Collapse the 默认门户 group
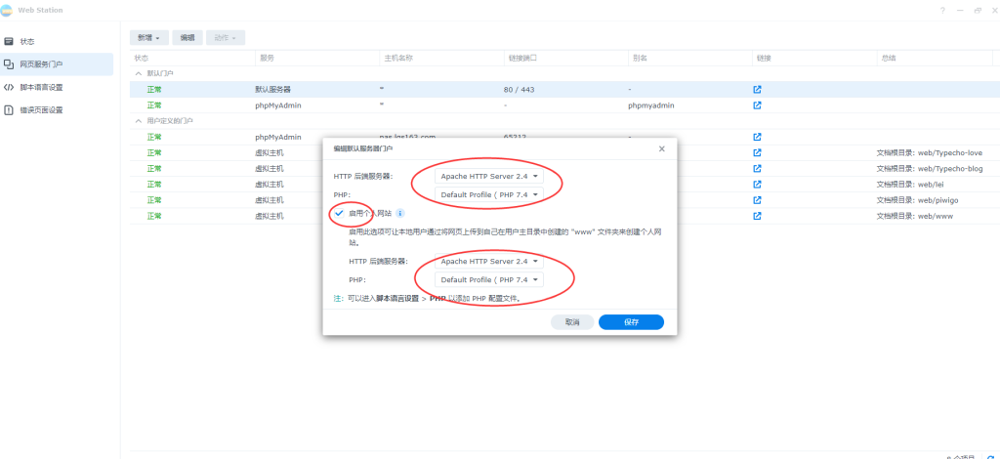 click(138, 73)
